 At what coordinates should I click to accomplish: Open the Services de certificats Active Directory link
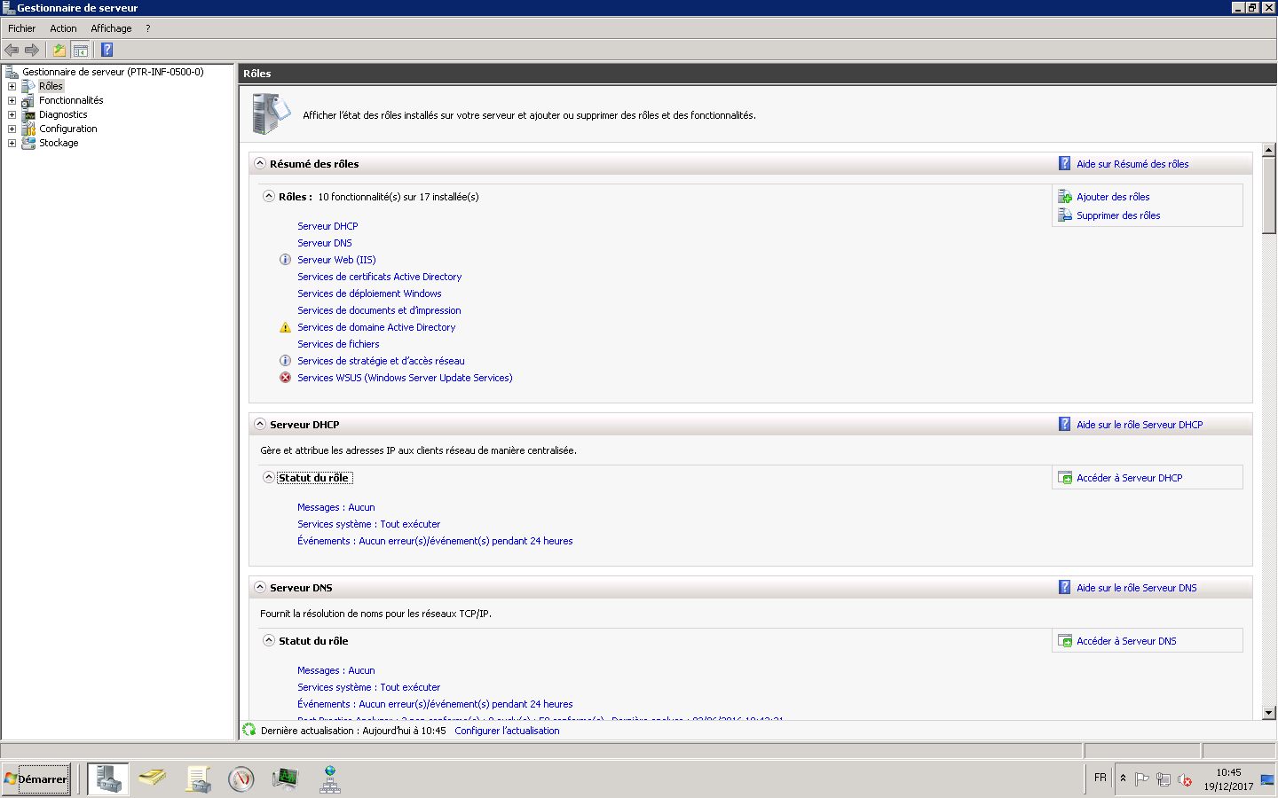click(x=380, y=277)
